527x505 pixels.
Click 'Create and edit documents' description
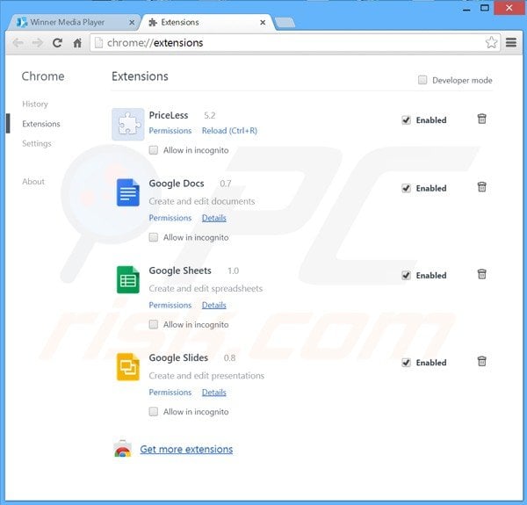[202, 201]
